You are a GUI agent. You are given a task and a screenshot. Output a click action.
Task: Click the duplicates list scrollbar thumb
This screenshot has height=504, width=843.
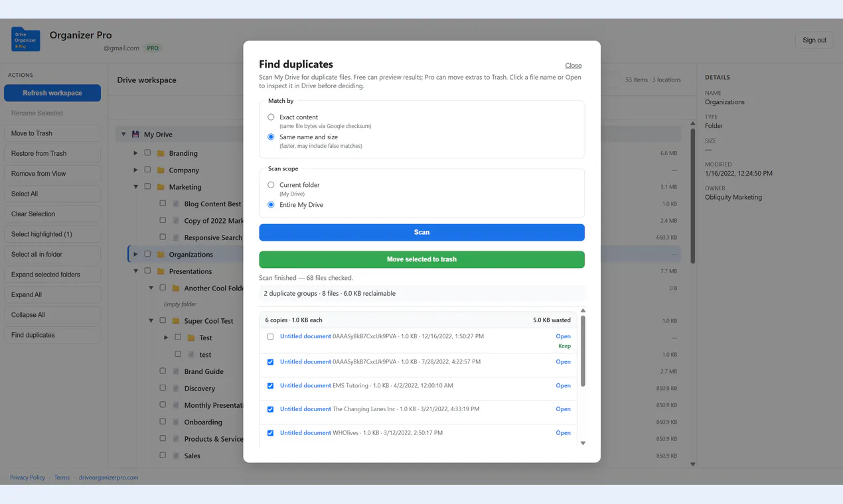(x=583, y=351)
